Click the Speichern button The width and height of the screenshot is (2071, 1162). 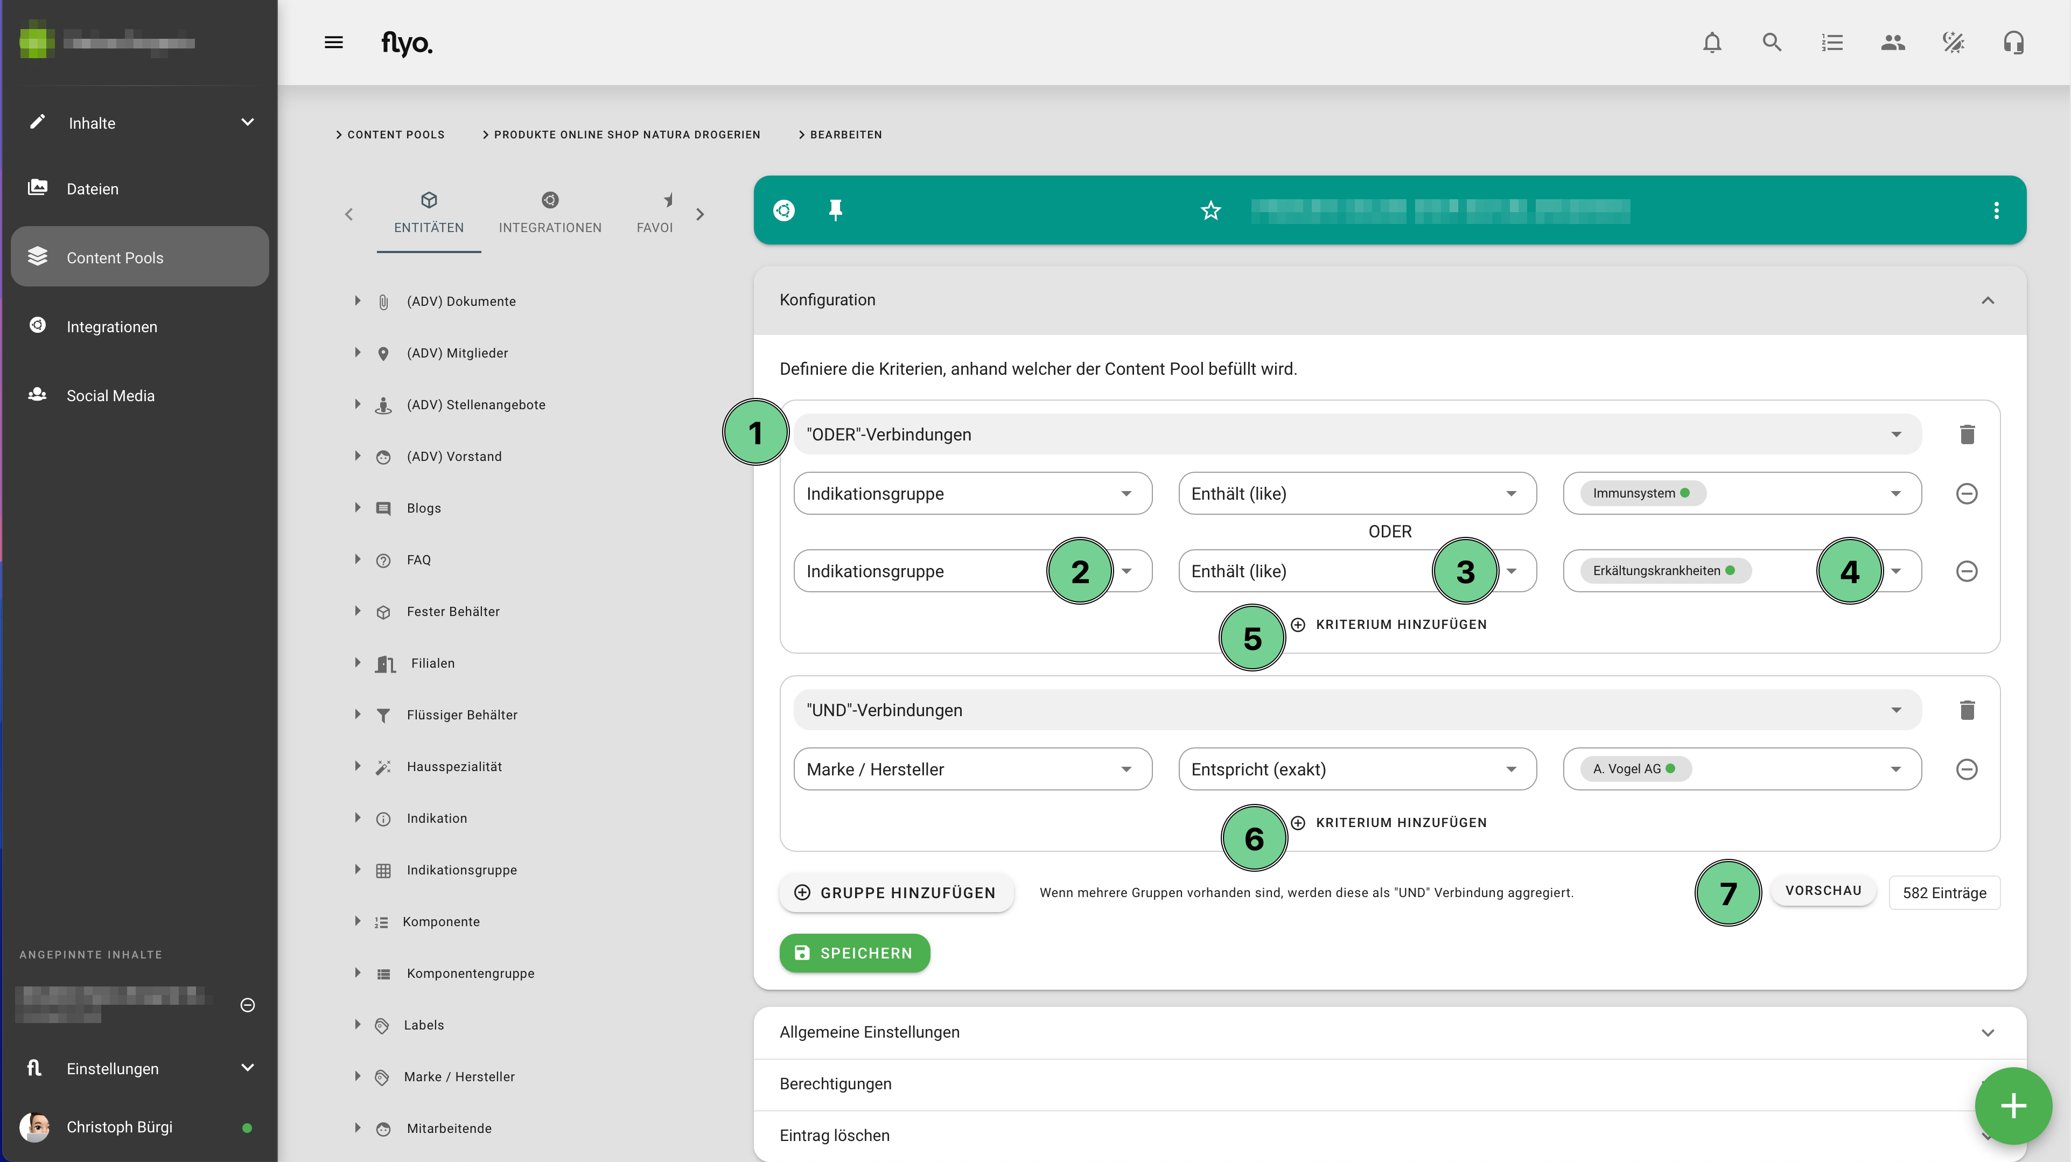(855, 953)
